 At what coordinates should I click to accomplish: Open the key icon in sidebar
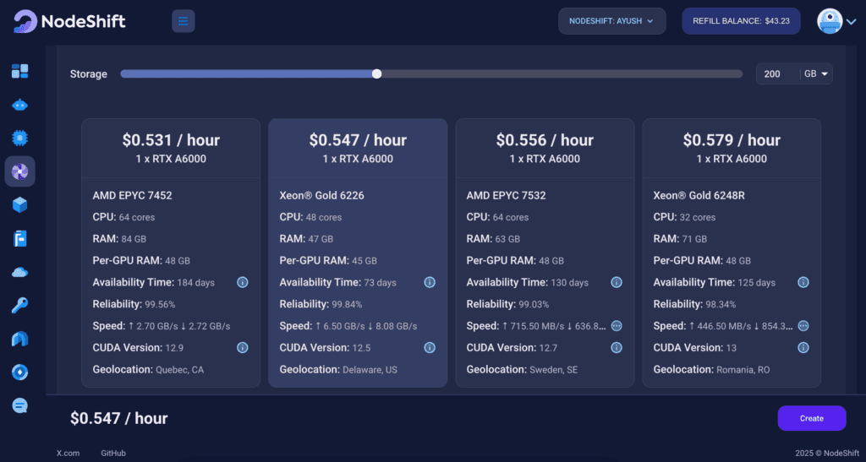click(19, 305)
